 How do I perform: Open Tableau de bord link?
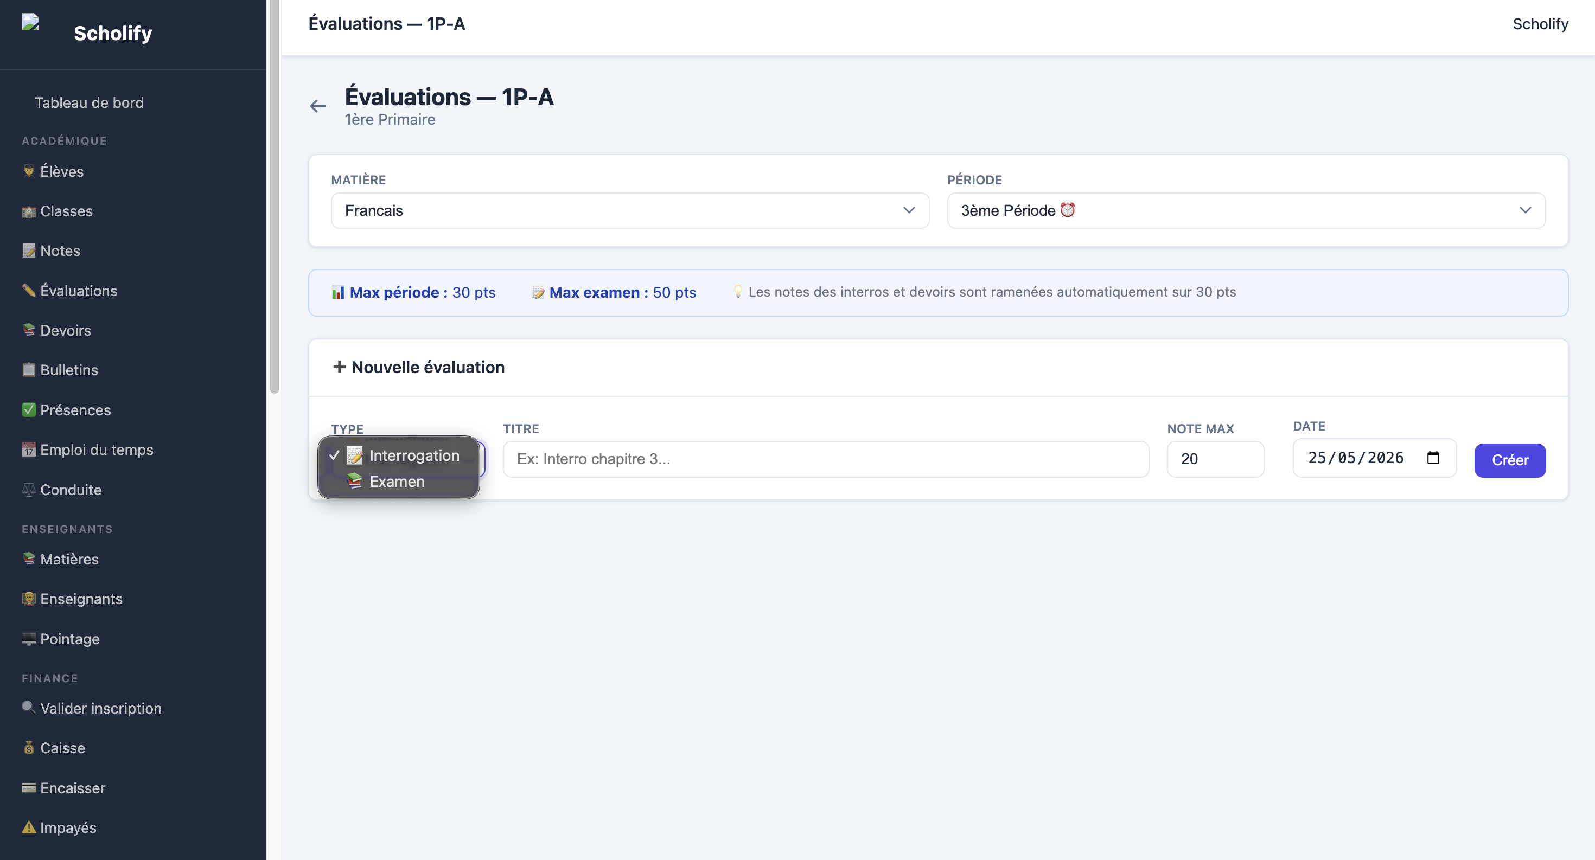pyautogui.click(x=89, y=102)
